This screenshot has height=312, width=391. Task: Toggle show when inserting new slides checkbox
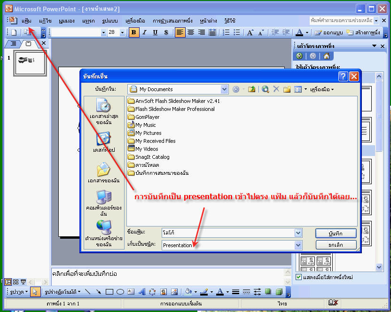(298, 277)
